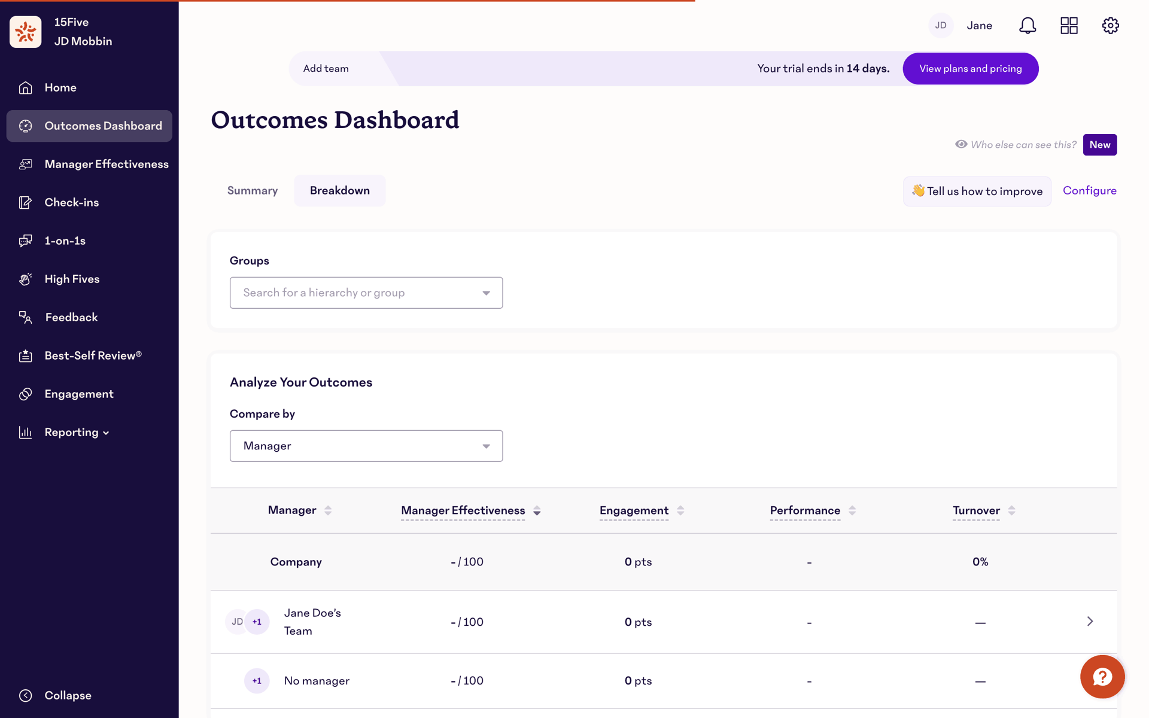The height and width of the screenshot is (718, 1149).
Task: Expand Jane Doe's Team row chevron
Action: click(x=1090, y=622)
